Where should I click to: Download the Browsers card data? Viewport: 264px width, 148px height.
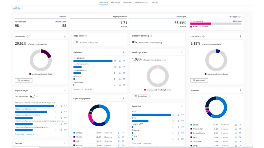[x=240, y=90]
